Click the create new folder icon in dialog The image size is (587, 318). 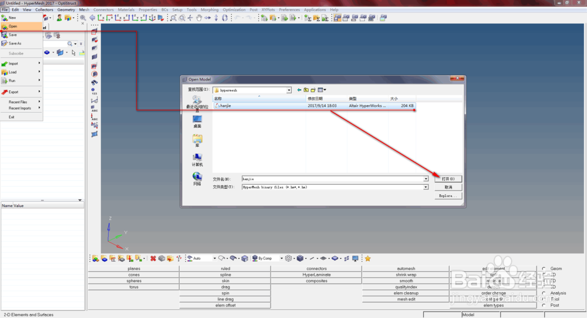point(313,90)
